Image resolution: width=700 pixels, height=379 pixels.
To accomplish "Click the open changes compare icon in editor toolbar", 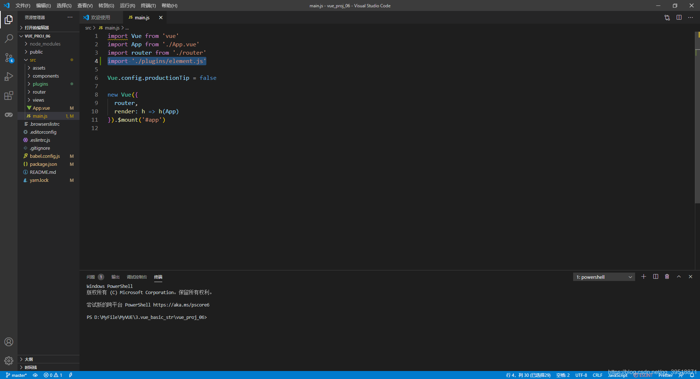I will (667, 17).
